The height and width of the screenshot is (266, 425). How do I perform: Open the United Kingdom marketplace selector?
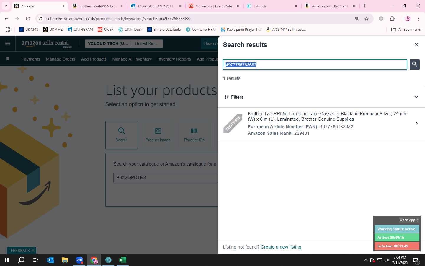coord(147,43)
